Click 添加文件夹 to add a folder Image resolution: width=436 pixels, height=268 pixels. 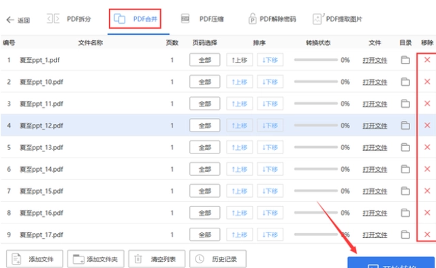(95, 259)
